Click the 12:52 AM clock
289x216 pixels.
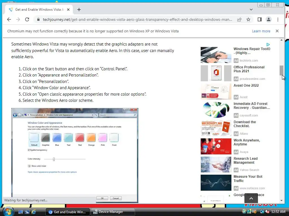pyautogui.click(x=278, y=211)
